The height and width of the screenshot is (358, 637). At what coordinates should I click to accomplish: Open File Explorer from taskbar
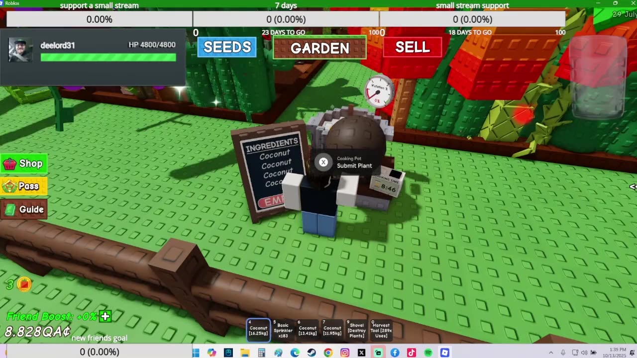245,353
